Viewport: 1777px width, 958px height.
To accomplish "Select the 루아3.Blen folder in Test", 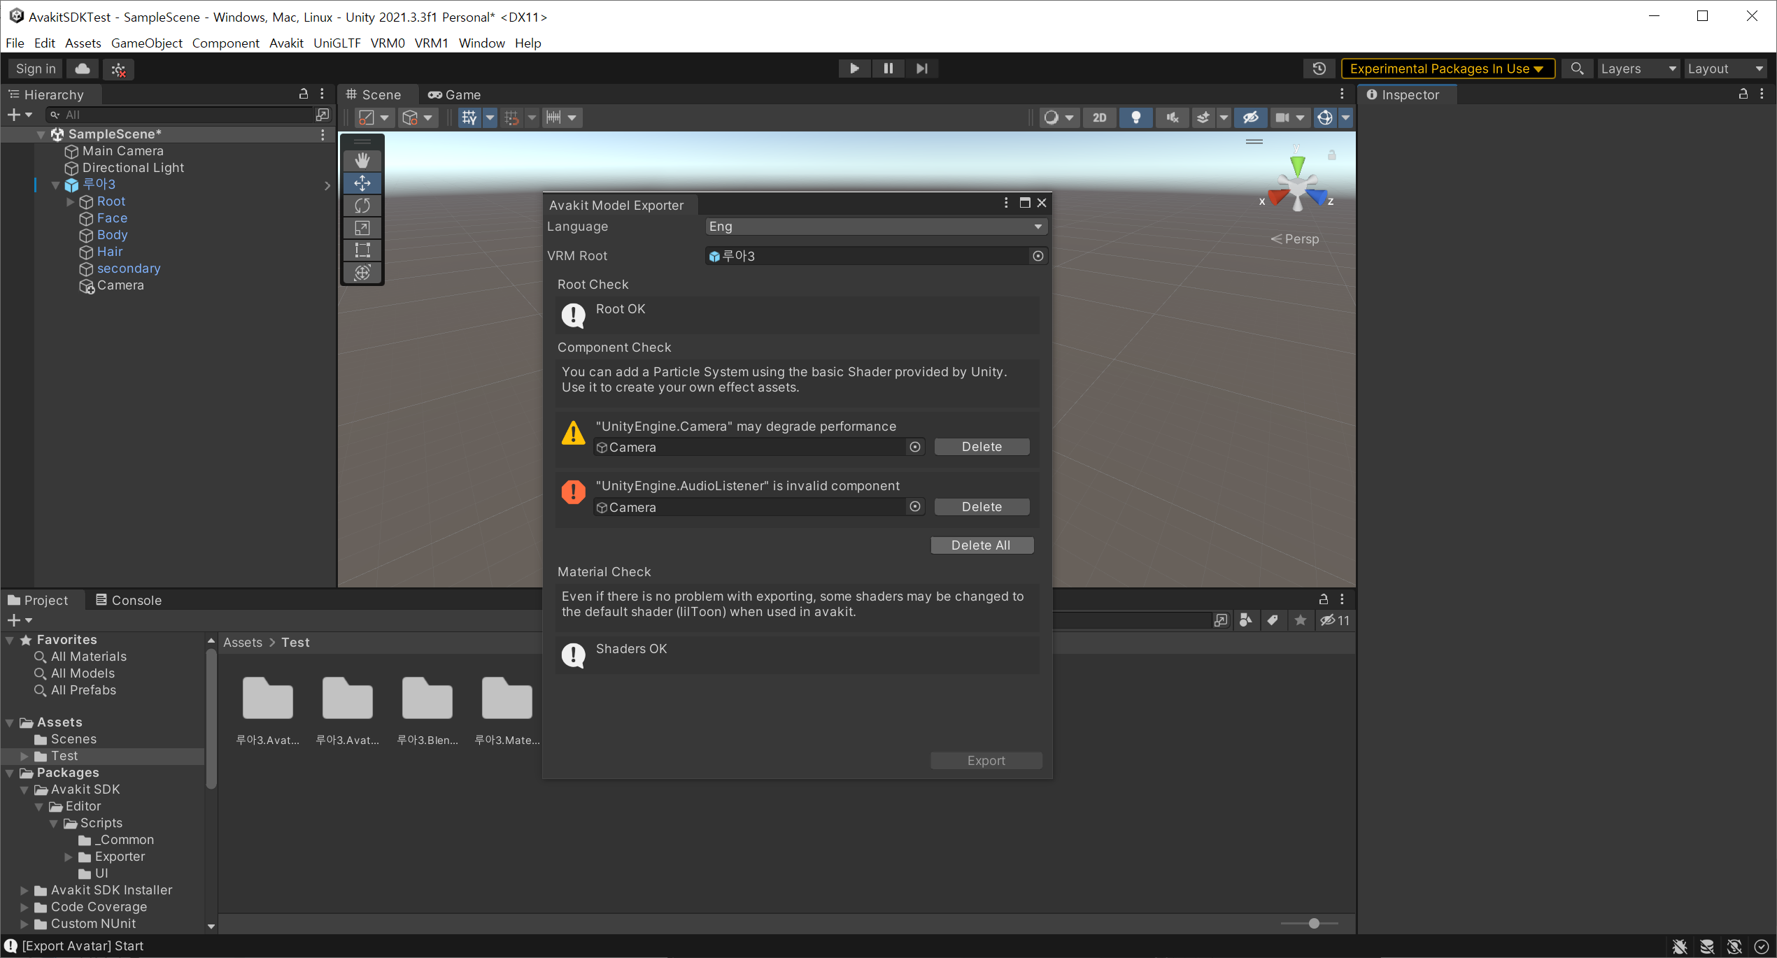I will tap(427, 699).
